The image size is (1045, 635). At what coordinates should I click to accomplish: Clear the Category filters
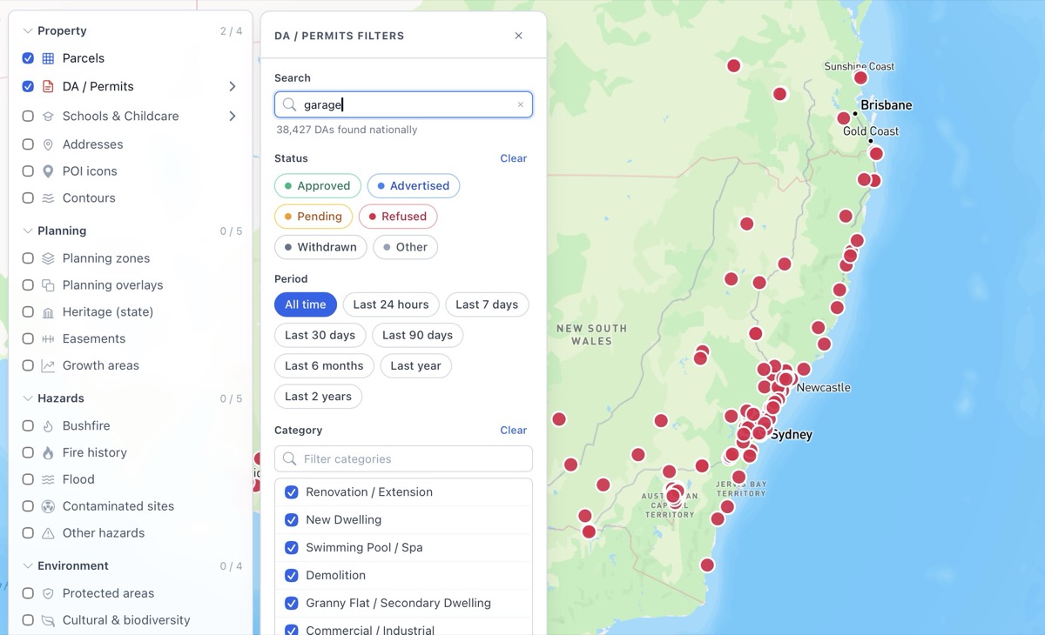pos(514,431)
